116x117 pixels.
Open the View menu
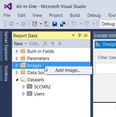(37, 15)
